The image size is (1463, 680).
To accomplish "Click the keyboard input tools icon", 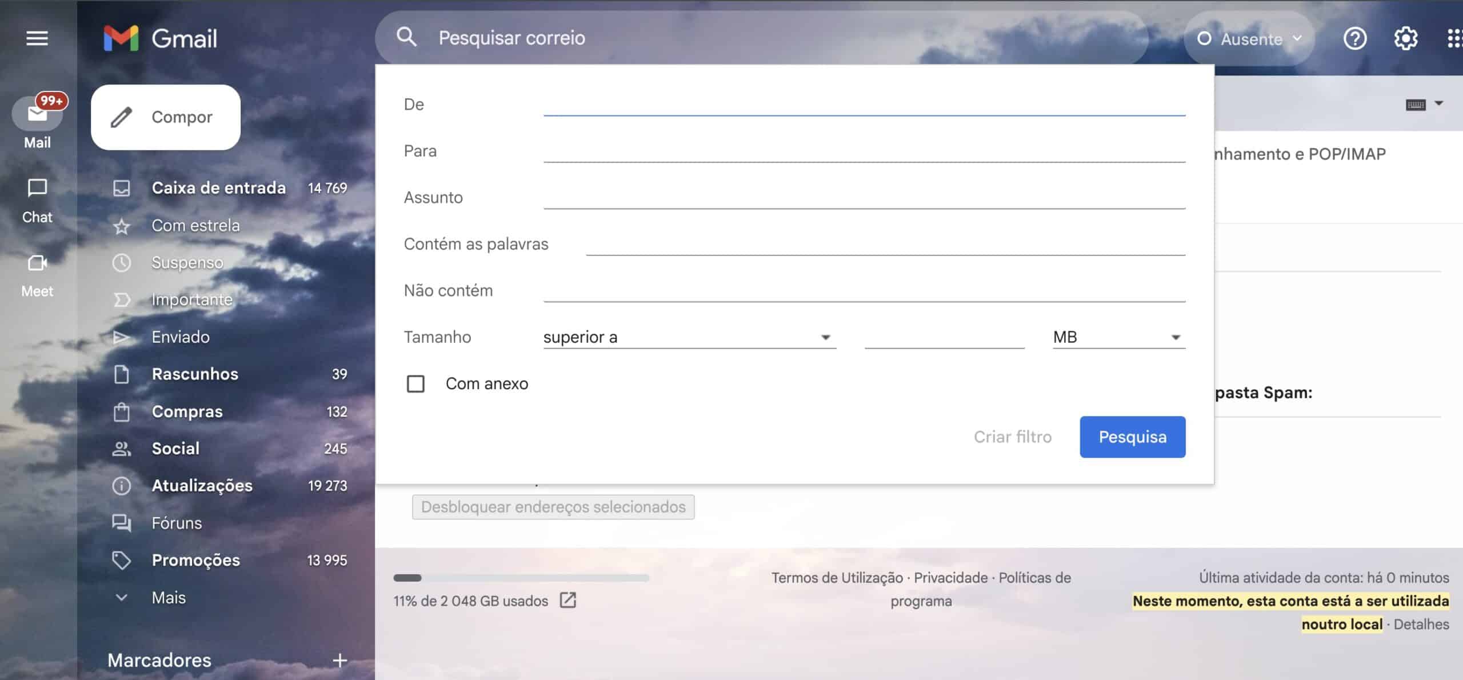I will (x=1416, y=105).
